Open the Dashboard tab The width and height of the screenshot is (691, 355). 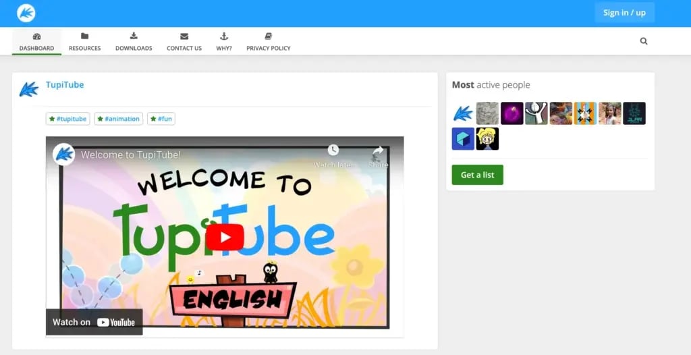tap(36, 42)
